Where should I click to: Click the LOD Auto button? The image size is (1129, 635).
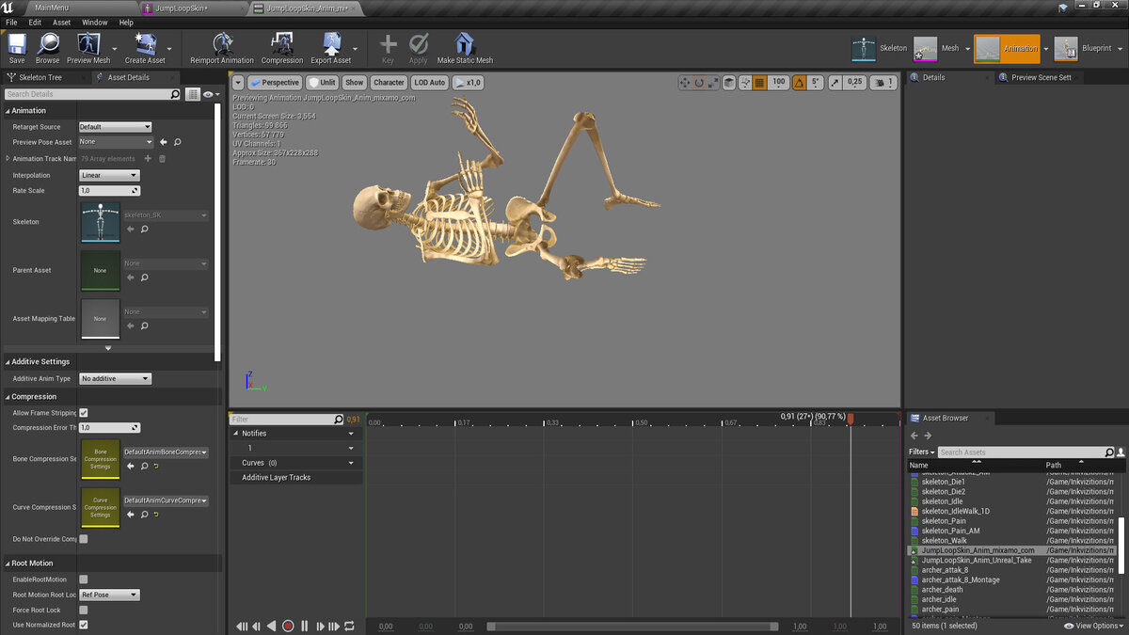click(430, 83)
